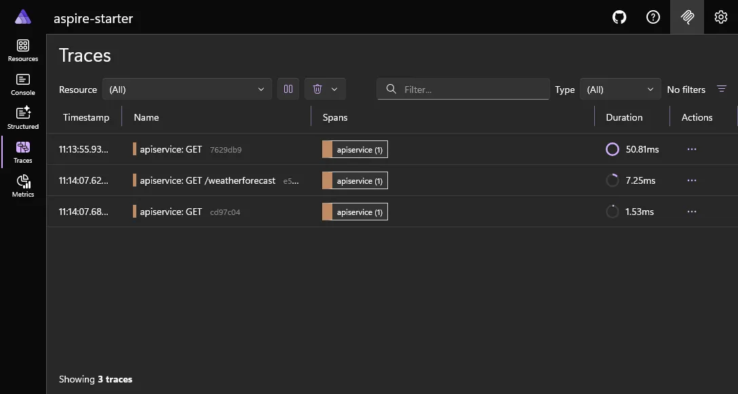The width and height of the screenshot is (738, 394).
Task: Open the Resources page in the sidebar
Action: [22, 49]
